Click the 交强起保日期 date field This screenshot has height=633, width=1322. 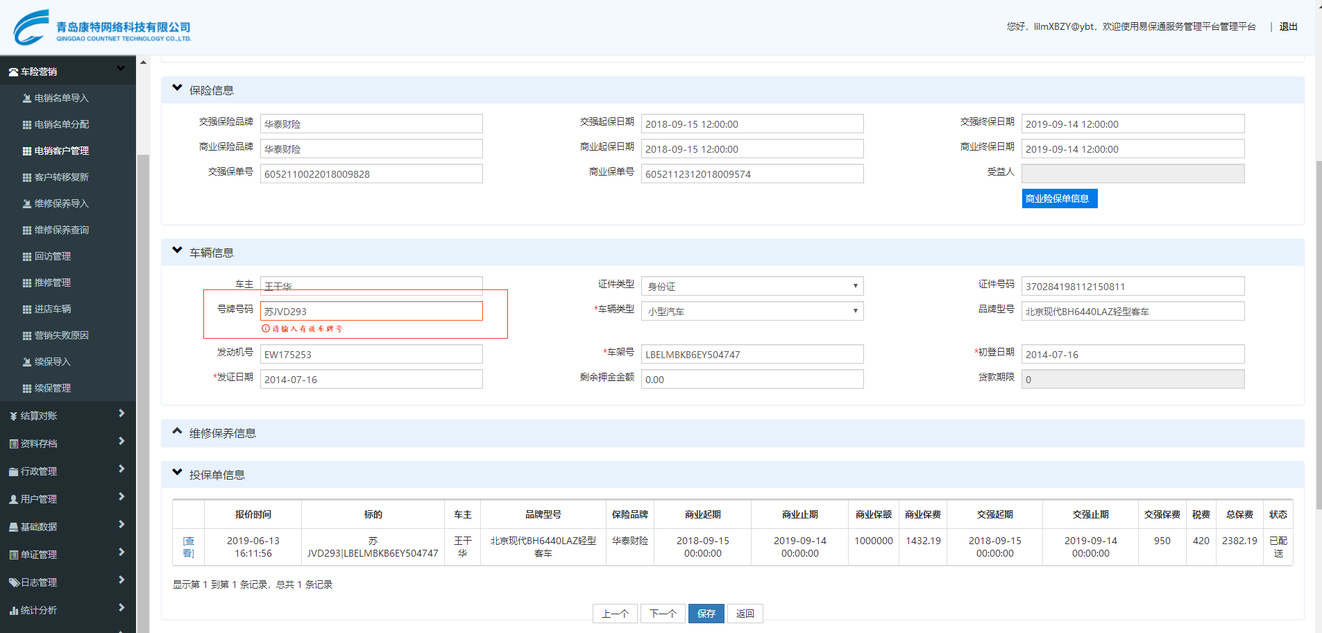[x=752, y=124]
